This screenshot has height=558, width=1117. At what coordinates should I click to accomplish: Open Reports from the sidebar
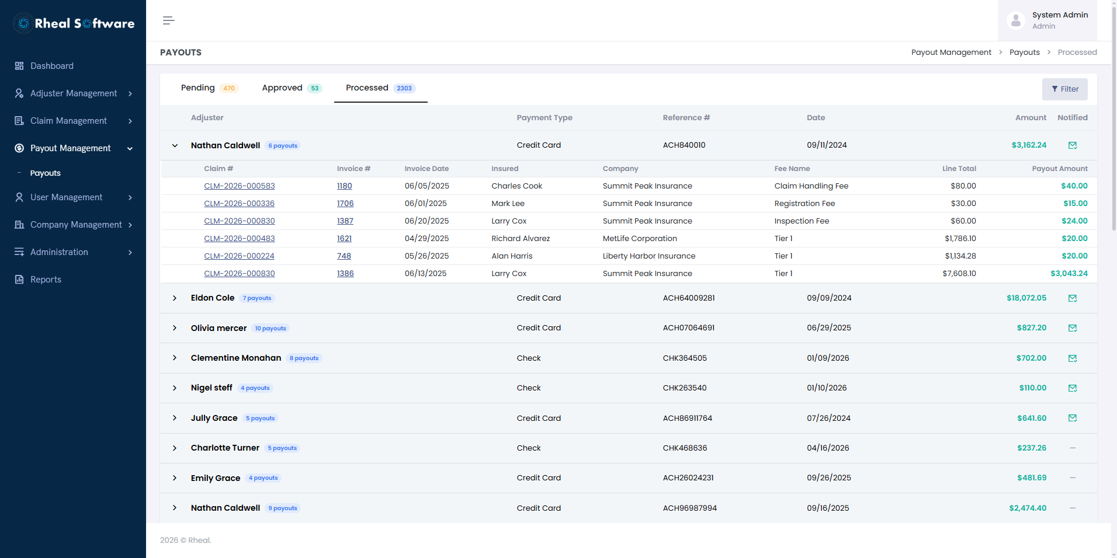click(73, 280)
